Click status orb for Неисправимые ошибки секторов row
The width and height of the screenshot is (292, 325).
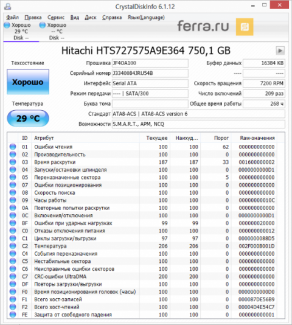tap(13, 269)
